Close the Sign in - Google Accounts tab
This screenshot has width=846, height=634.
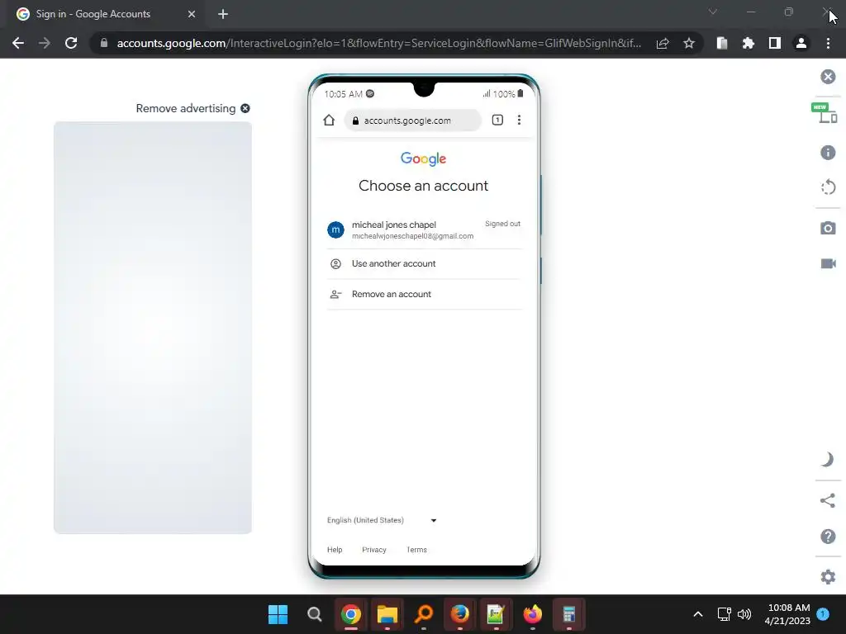tap(192, 14)
